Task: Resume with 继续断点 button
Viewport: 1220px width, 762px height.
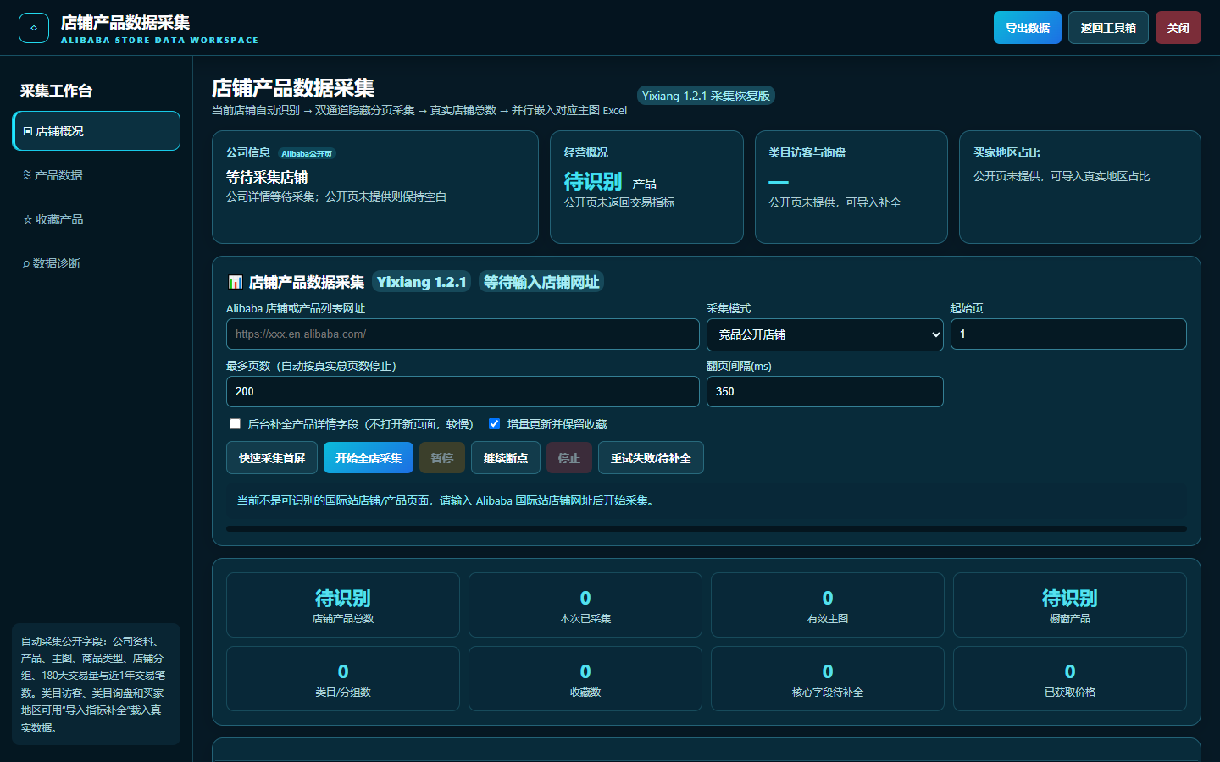Action: (x=506, y=458)
